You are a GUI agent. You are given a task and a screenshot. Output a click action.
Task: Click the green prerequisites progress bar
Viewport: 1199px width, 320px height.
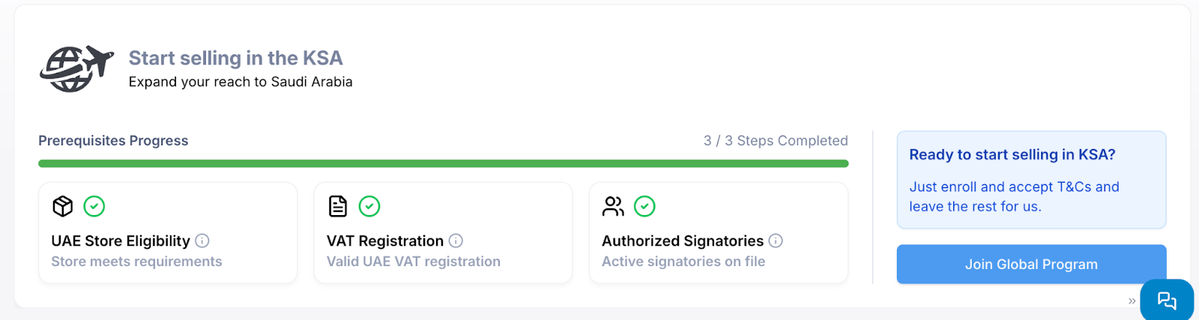click(444, 163)
